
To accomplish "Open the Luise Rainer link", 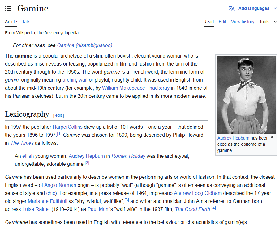I will pyautogui.click(x=36, y=209).
